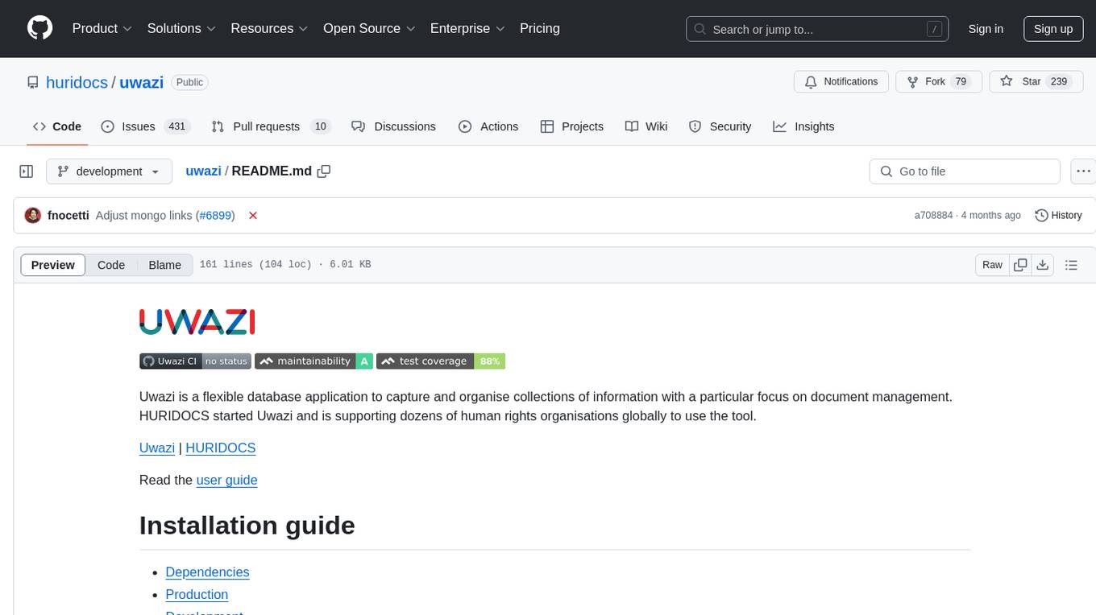Open the uwazi repository link in header
This screenshot has width=1096, height=615.
coord(142,82)
